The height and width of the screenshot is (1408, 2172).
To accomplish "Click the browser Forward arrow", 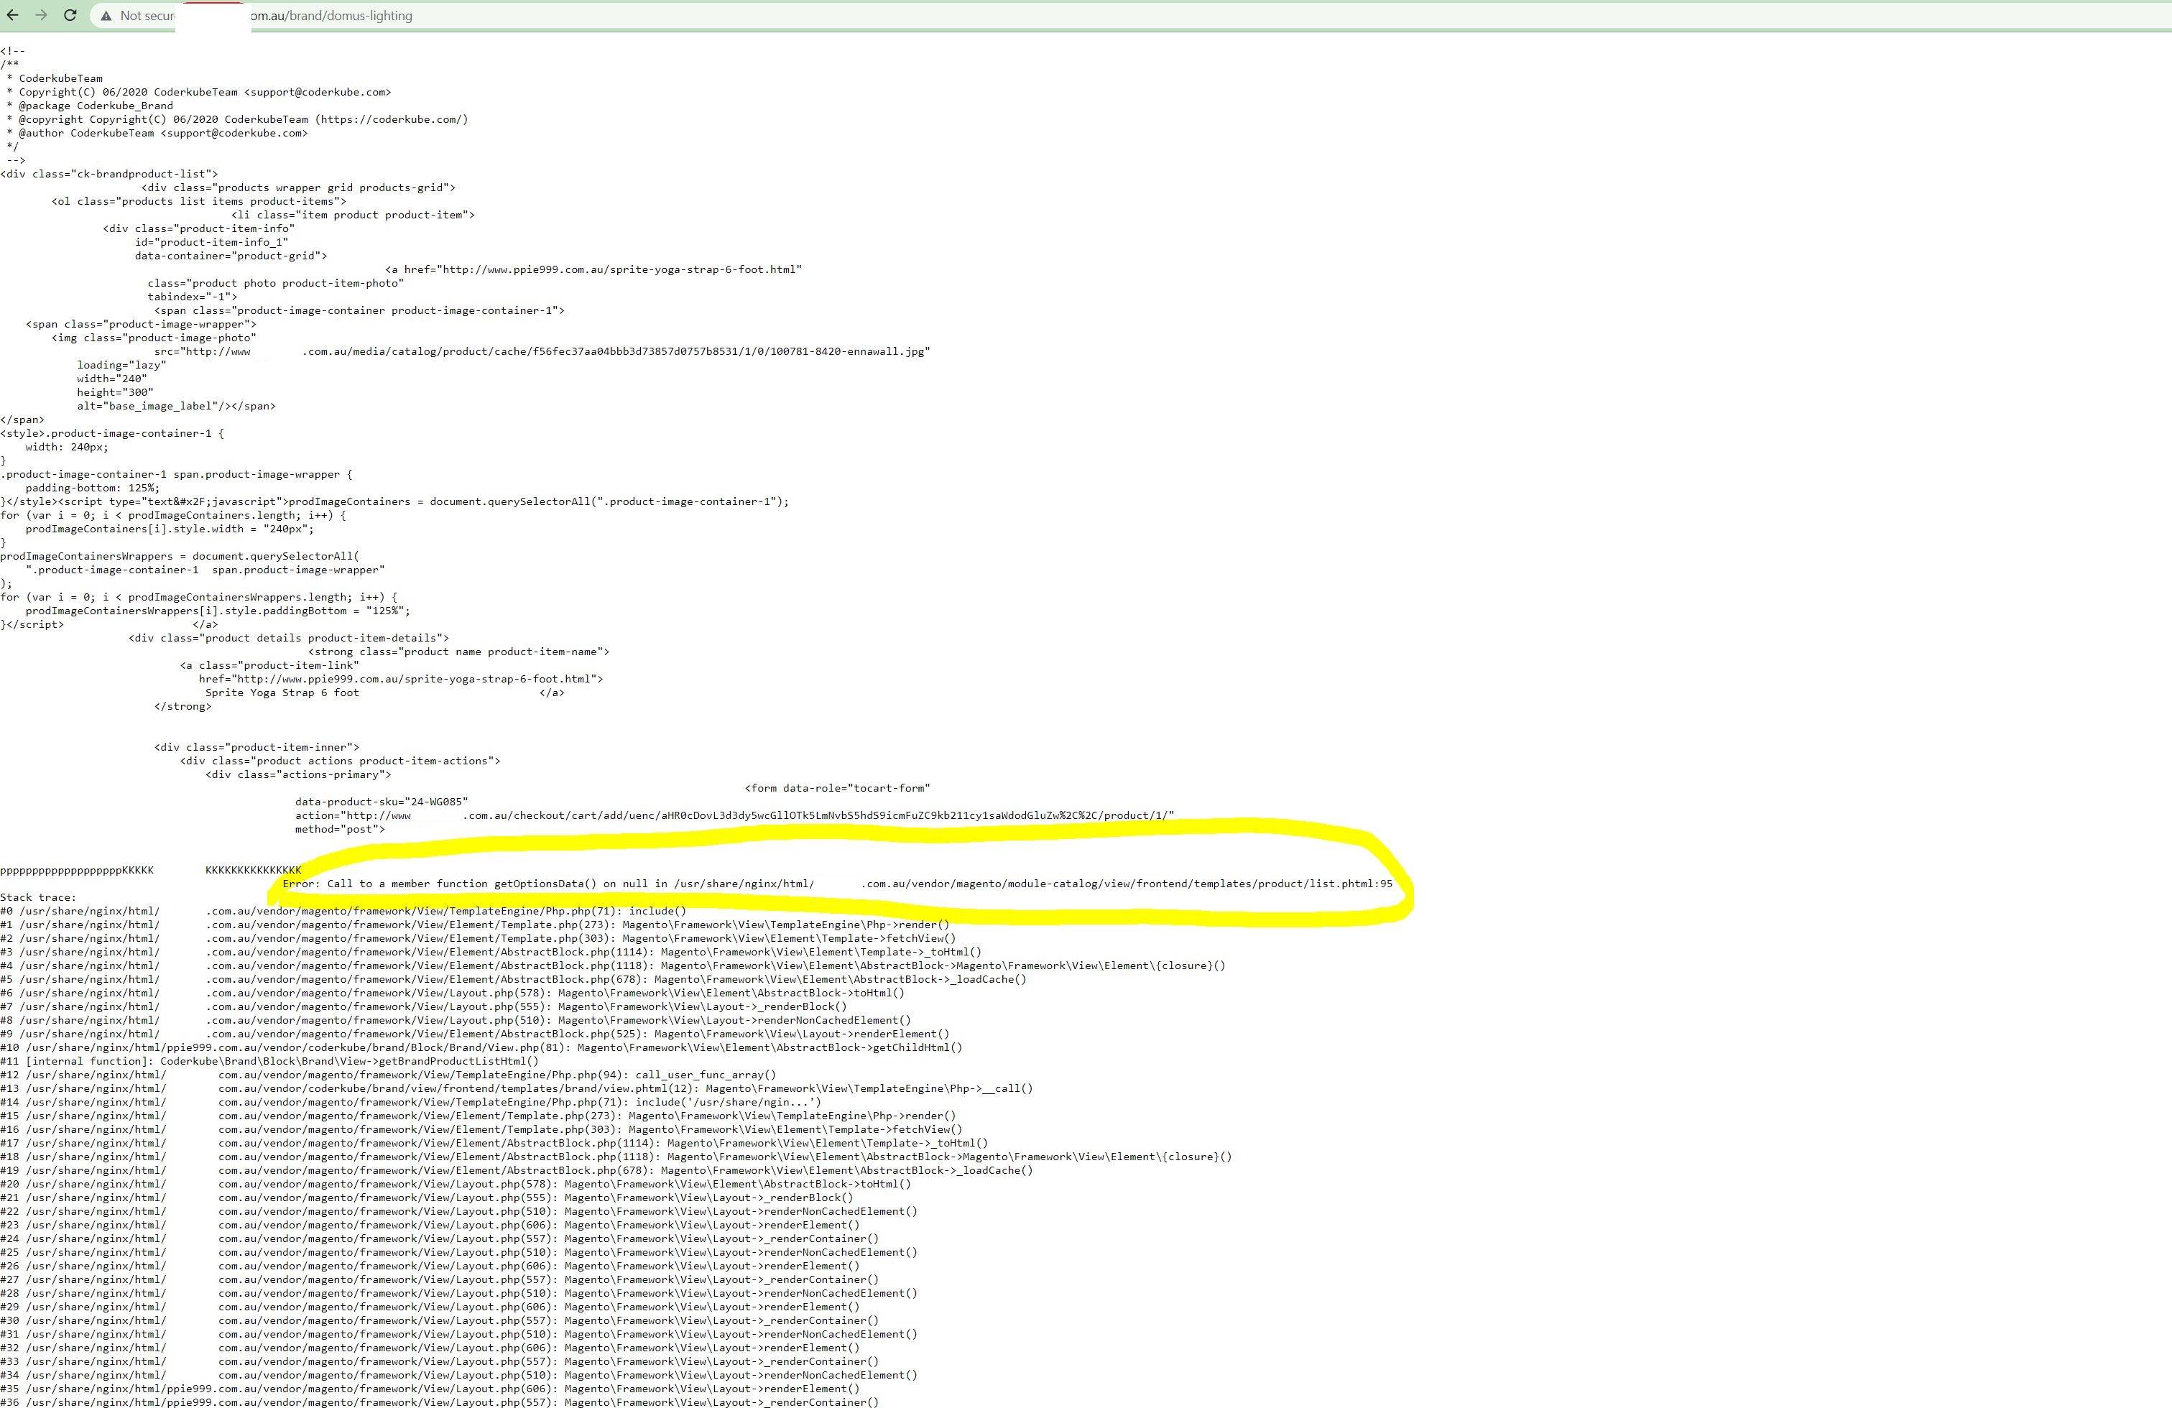I will click(x=41, y=16).
